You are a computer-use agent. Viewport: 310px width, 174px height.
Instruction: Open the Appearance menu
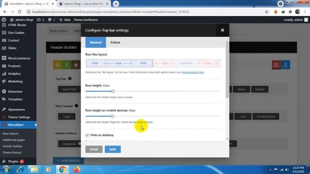[16, 110]
